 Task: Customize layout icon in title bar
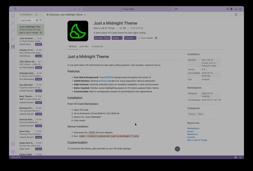point(228,9)
